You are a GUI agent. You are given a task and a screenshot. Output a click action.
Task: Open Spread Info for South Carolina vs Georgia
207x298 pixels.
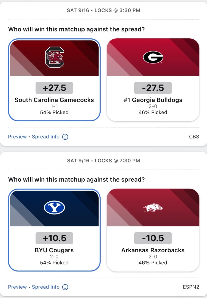click(46, 137)
